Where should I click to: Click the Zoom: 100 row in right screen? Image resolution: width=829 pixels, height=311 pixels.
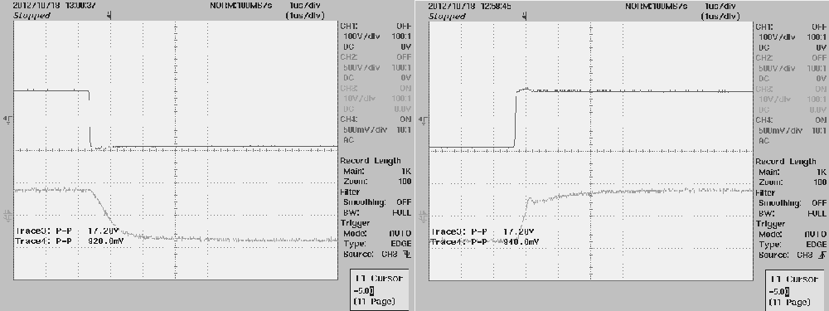793,182
